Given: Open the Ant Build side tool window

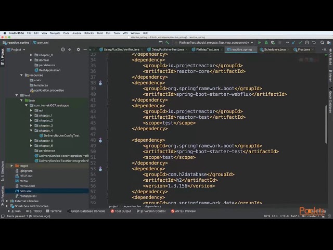Looking at the screenshot, I should click(330, 57).
